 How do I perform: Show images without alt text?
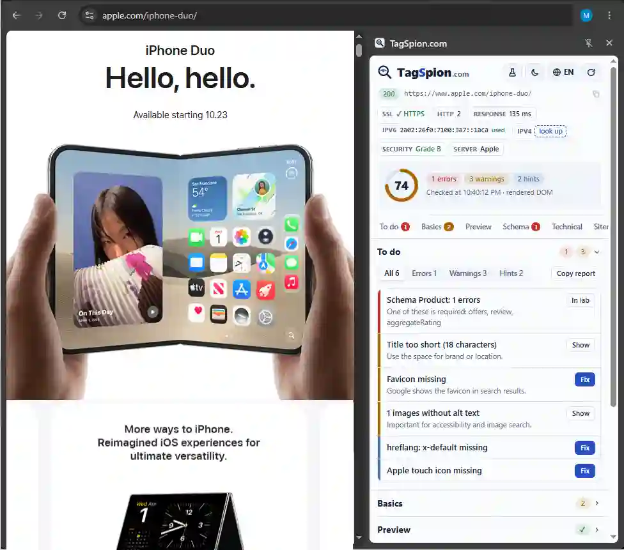(x=581, y=413)
